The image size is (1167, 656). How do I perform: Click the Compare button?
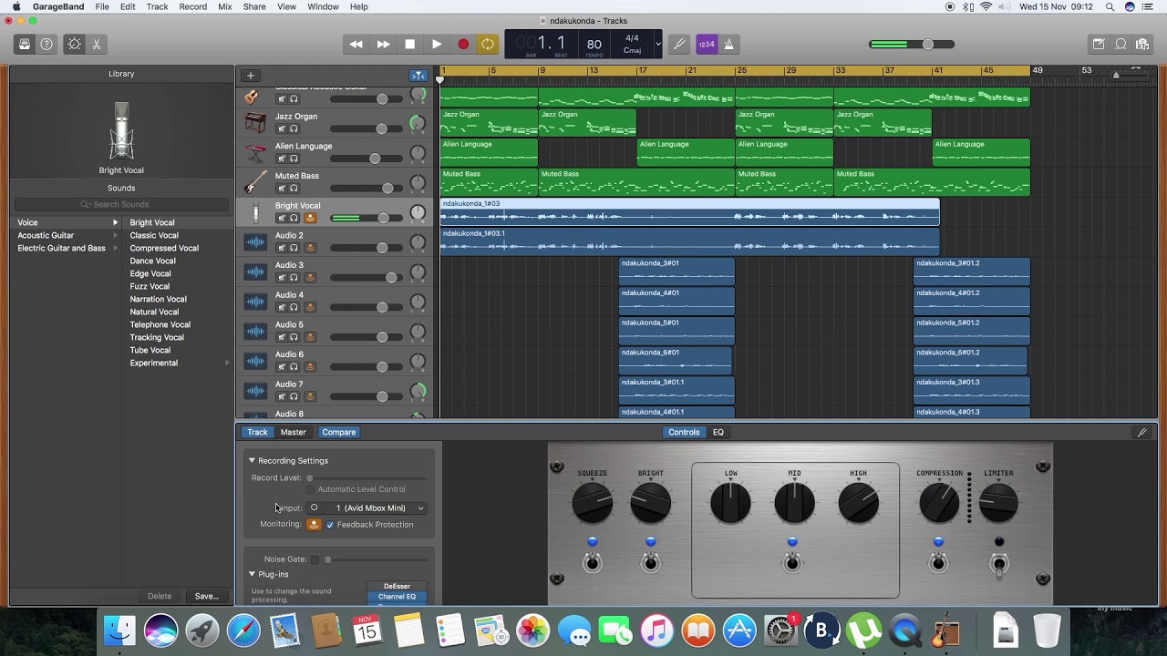tap(338, 432)
